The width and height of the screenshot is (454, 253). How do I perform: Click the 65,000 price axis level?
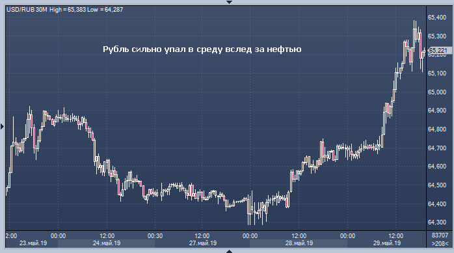(x=437, y=92)
